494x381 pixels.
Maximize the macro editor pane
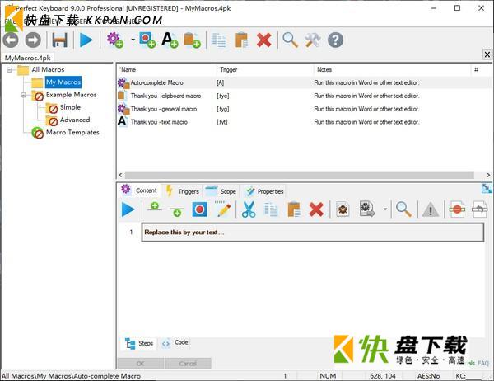point(487,189)
